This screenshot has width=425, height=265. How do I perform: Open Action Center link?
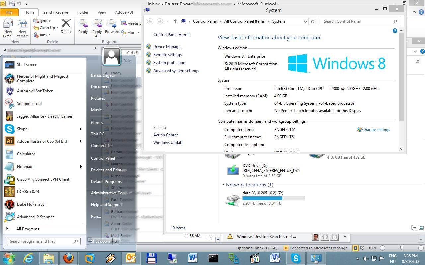click(x=165, y=135)
